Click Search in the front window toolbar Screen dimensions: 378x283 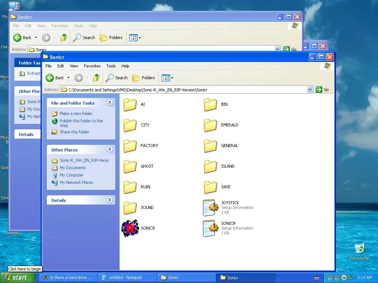pyautogui.click(x=117, y=78)
